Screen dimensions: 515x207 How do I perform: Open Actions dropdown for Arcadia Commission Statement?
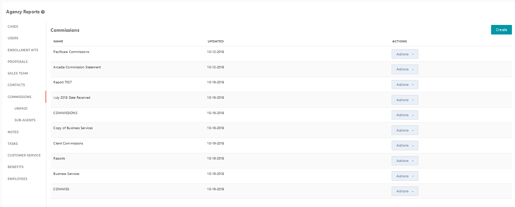405,69
